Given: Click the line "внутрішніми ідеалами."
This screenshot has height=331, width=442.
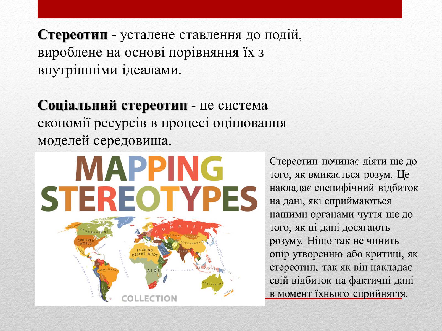Looking at the screenshot, I should [x=109, y=70].
